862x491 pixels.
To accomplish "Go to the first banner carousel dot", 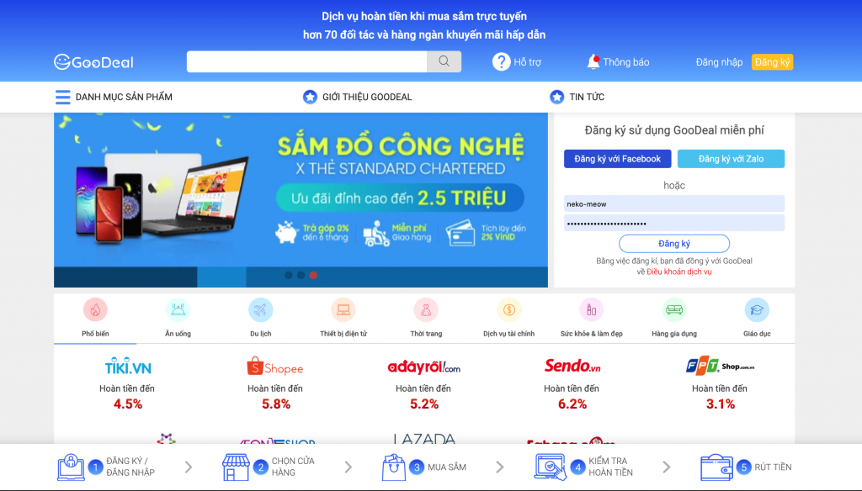I will (289, 275).
